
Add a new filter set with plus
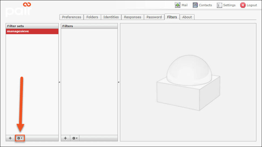coord(10,138)
